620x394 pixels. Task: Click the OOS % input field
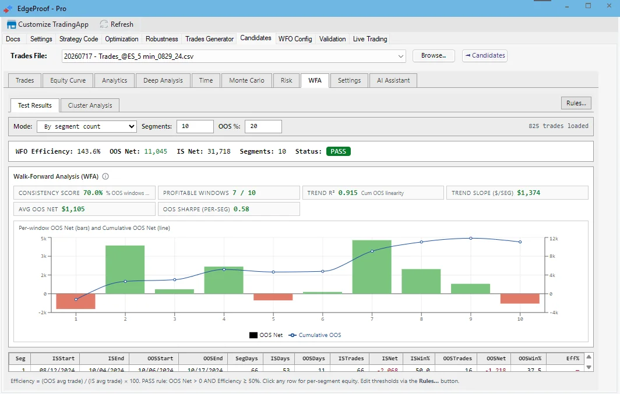263,126
